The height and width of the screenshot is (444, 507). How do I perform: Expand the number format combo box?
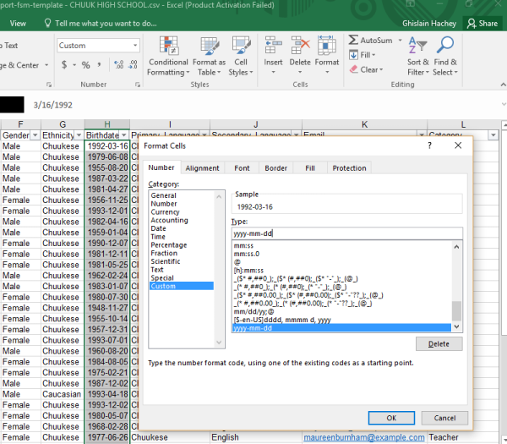click(134, 46)
